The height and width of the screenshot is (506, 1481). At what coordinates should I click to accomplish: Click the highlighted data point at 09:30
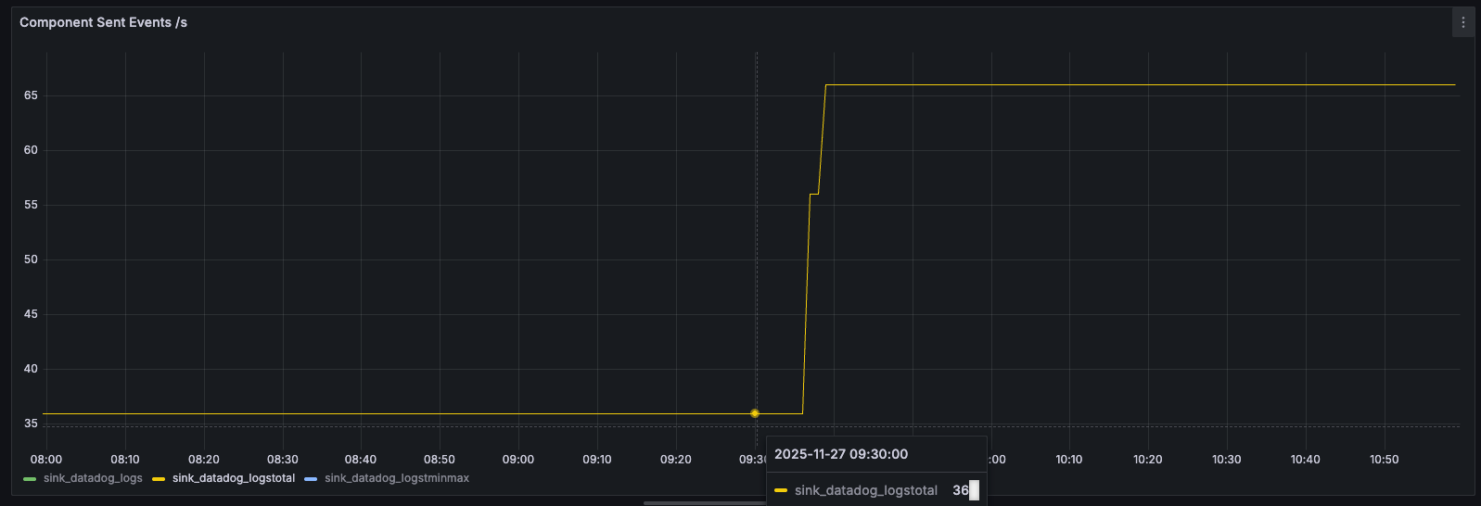pos(755,413)
